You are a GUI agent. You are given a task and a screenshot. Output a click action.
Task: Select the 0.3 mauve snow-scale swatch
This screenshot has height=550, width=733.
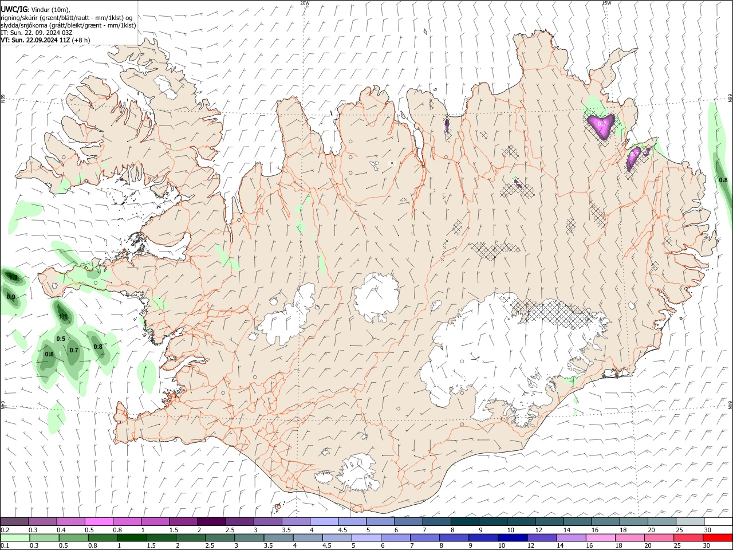coord(42,521)
